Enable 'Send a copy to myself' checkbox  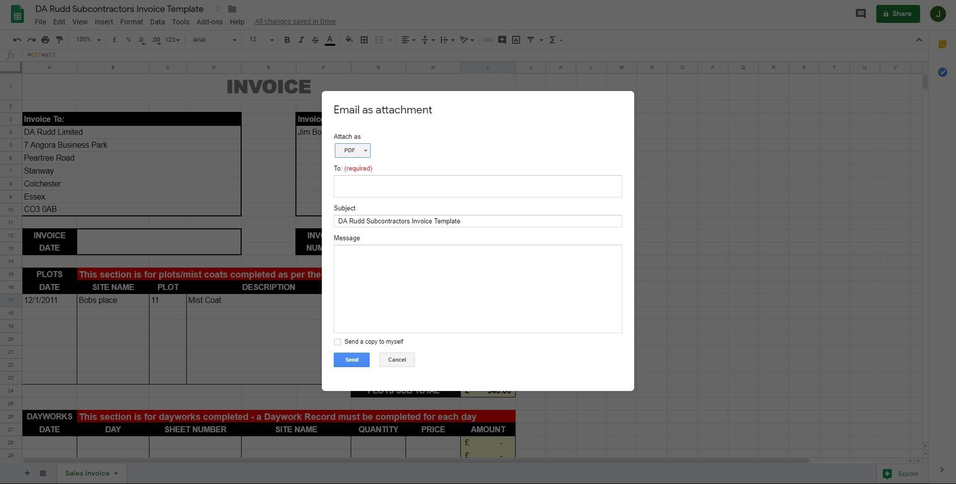tap(338, 342)
